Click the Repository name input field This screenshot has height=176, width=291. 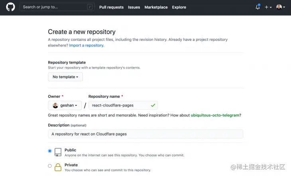pos(123,105)
